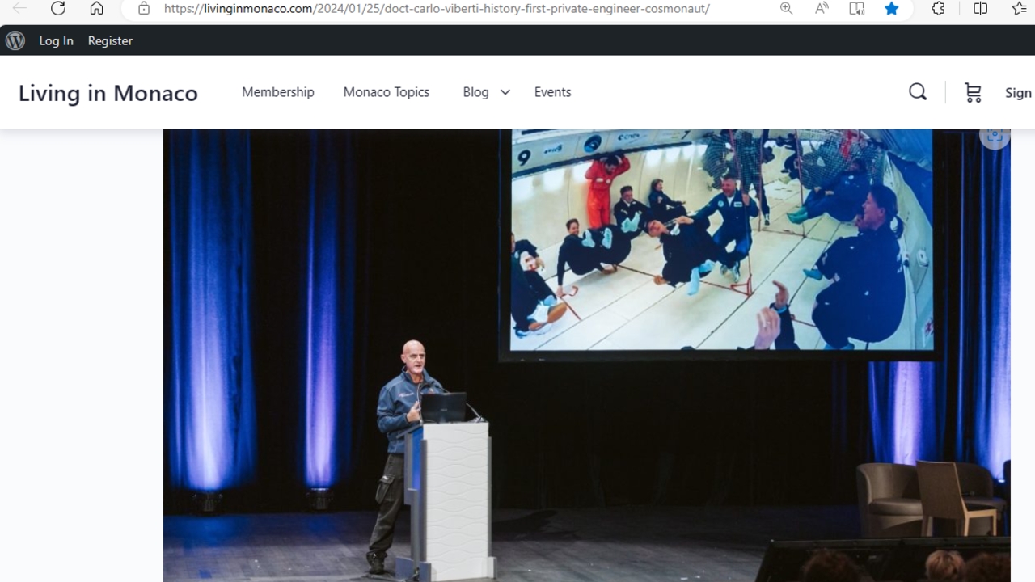Open browser extensions puzzle icon
The image size is (1035, 582).
[x=938, y=9]
